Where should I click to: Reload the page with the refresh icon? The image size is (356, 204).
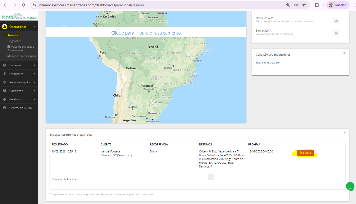[24, 5]
